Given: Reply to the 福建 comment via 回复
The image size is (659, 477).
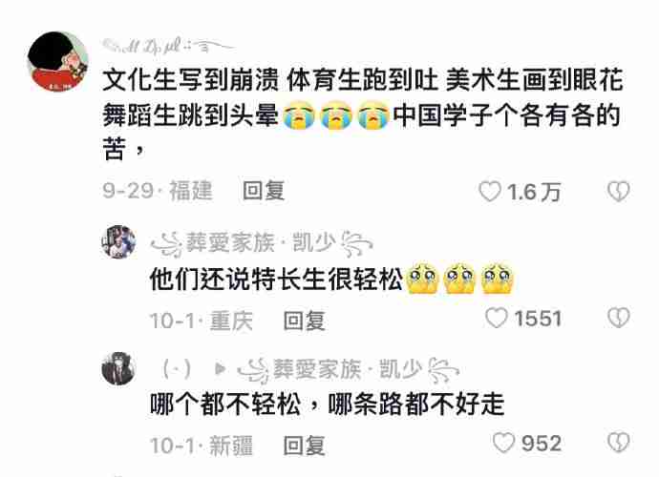Looking at the screenshot, I should click(264, 191).
